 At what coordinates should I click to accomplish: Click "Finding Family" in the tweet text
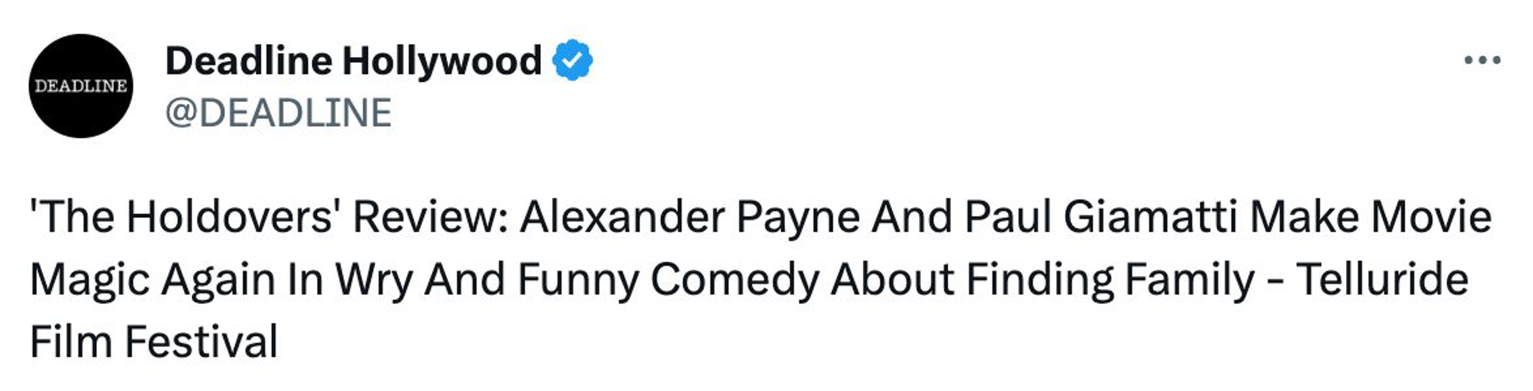point(1111,279)
